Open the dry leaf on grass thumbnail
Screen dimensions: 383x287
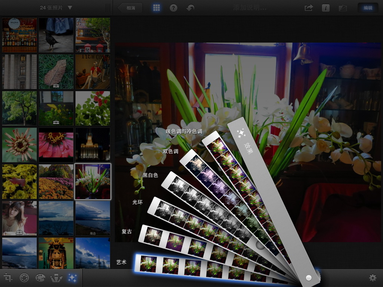click(56, 72)
